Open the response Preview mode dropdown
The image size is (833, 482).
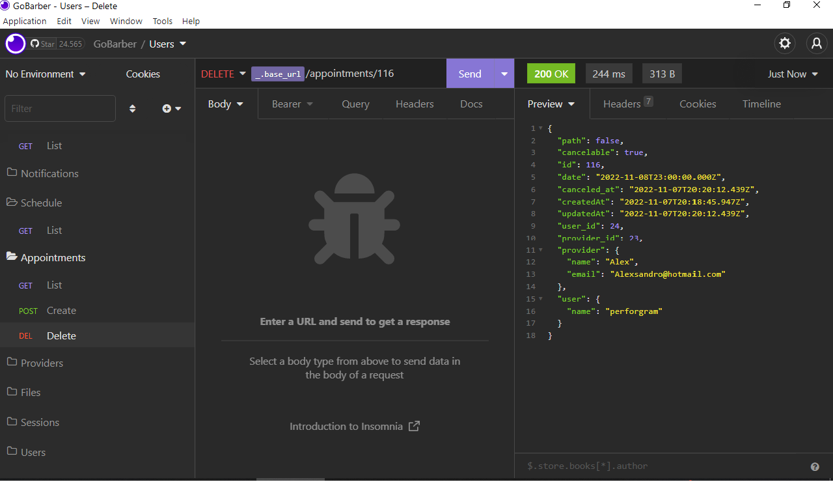tap(551, 104)
